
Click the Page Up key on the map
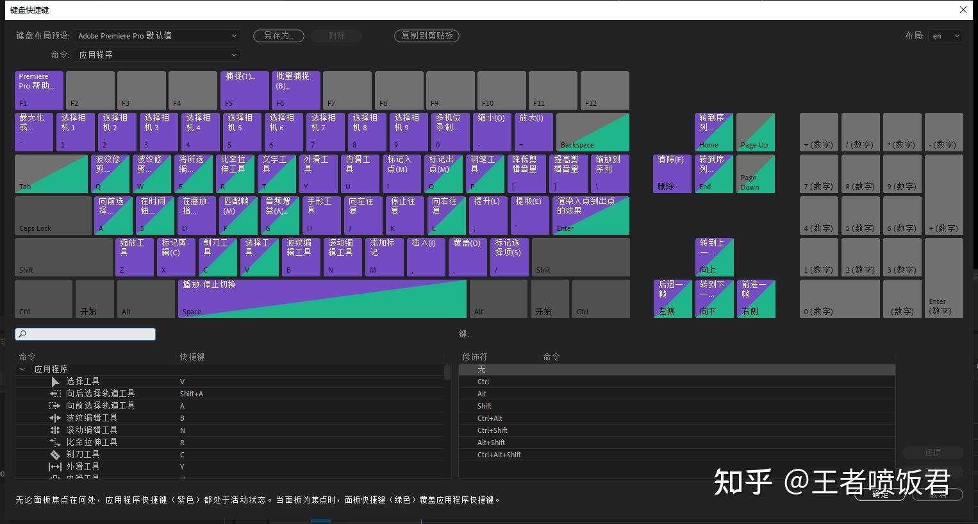point(756,132)
